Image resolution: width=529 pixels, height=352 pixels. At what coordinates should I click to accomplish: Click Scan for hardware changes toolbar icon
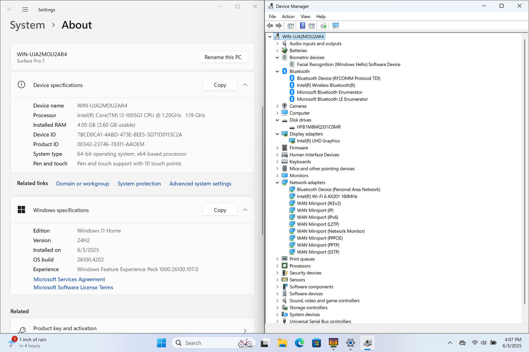tap(336, 26)
